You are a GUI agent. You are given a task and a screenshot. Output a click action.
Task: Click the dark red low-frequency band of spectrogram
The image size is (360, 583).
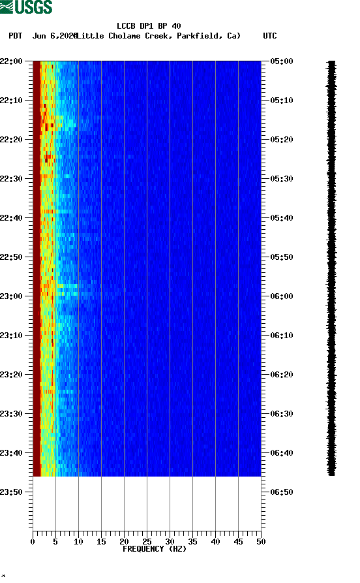coord(37,268)
